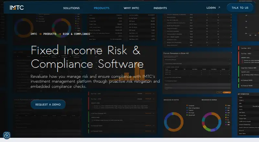This screenshot has height=142, width=259.
Task: Click the IMTC logo in header
Action: click(17, 7)
